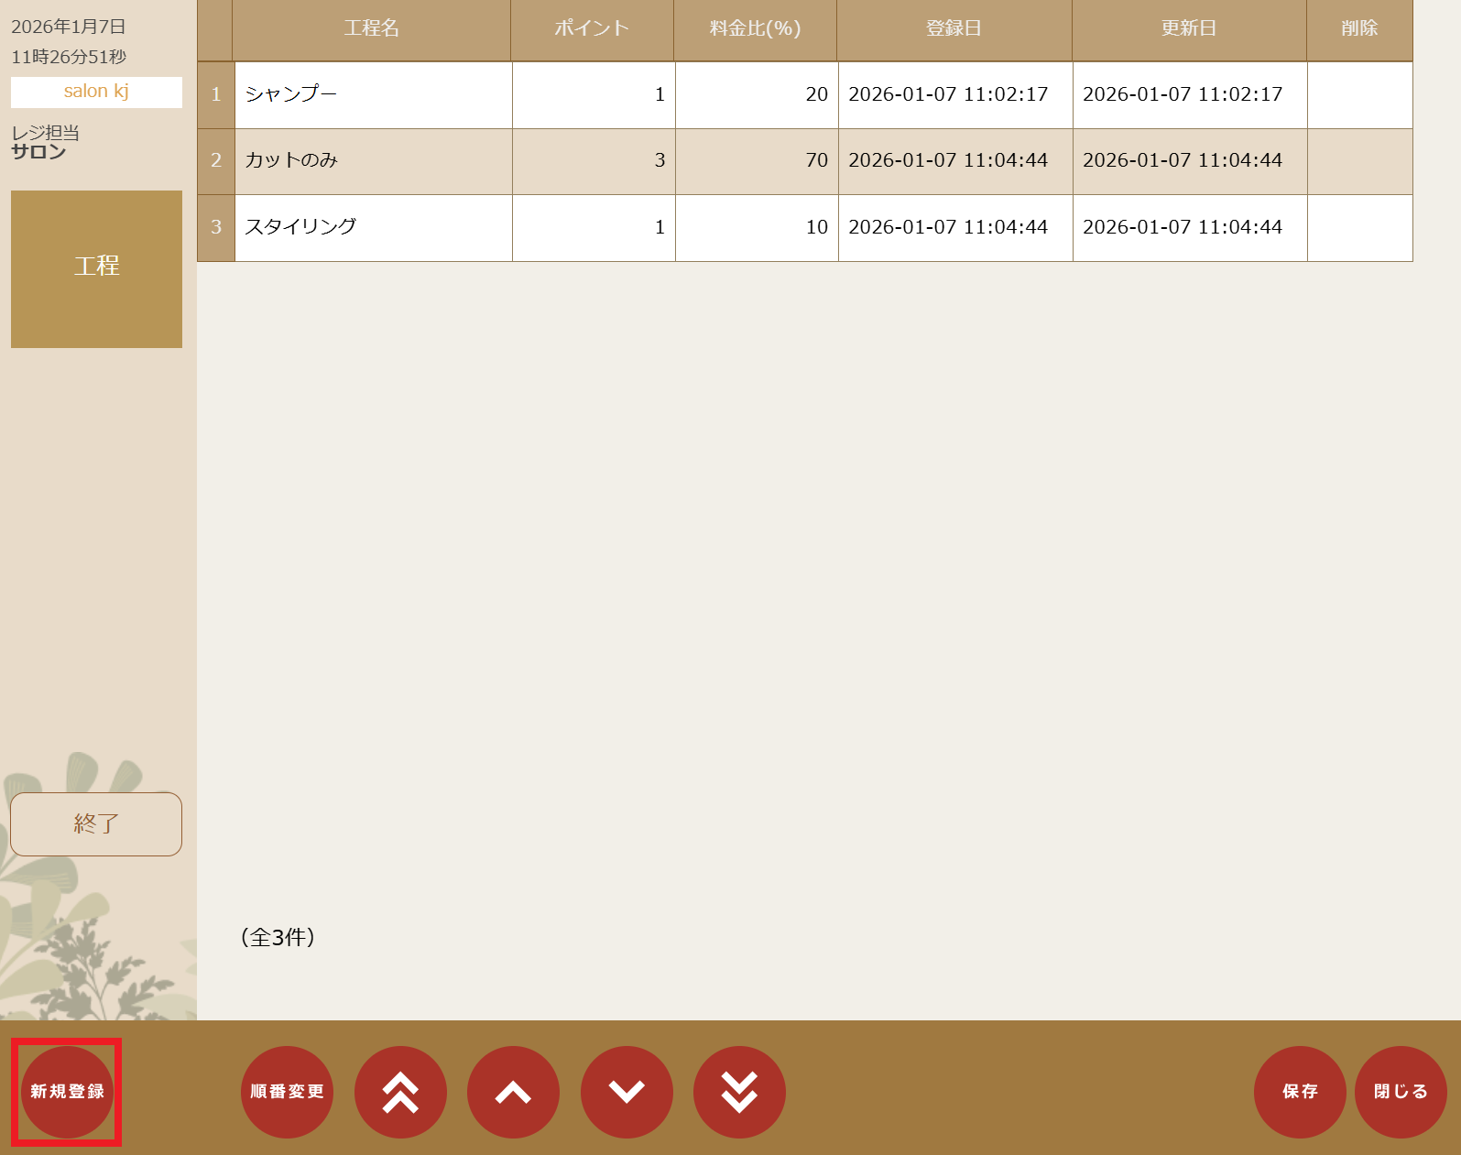Click the 料金比(%) column header
1461x1155 pixels.
pos(755,29)
